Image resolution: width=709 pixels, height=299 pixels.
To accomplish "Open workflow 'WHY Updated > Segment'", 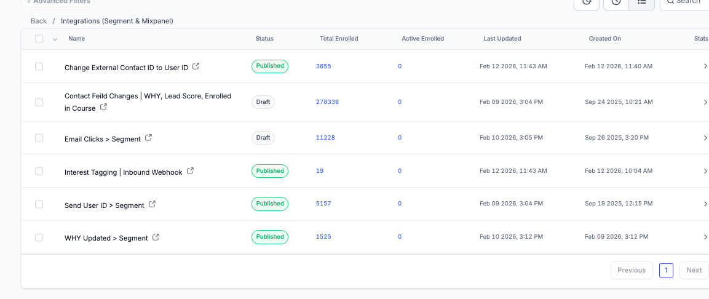I will (x=106, y=238).
